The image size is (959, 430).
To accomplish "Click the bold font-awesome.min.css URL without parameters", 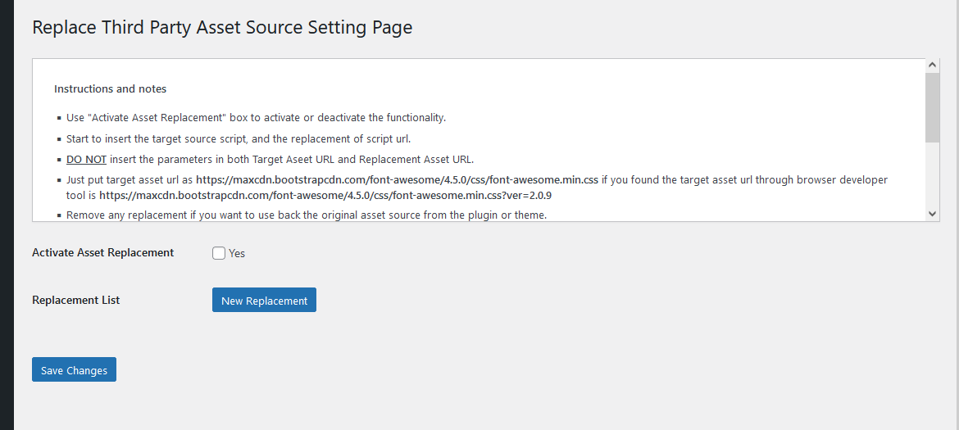I will point(397,180).
